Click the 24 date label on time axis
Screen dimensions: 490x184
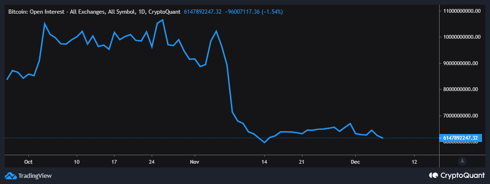click(152, 162)
